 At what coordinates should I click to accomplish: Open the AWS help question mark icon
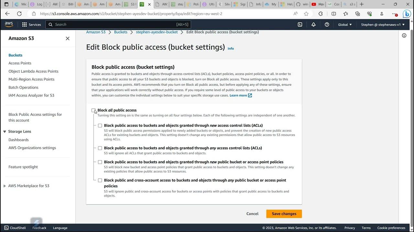(327, 24)
